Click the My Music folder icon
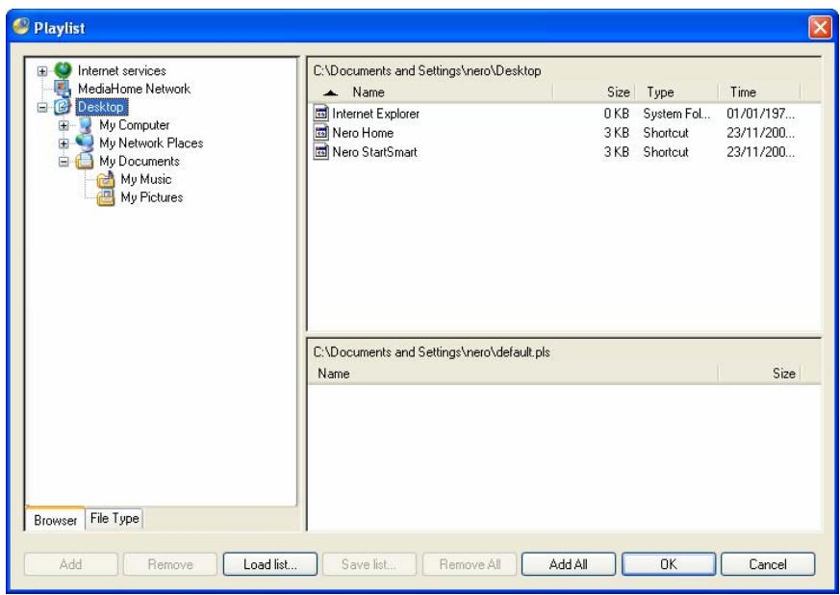This screenshot has width=840, height=595. (106, 179)
